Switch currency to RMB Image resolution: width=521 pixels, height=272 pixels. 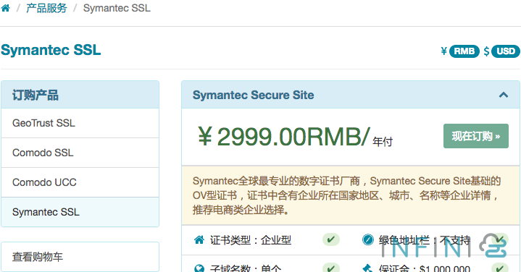point(464,51)
